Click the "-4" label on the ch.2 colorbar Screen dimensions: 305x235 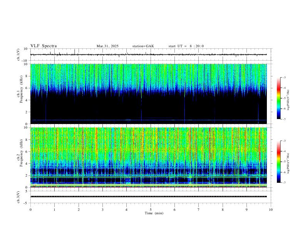284,151
